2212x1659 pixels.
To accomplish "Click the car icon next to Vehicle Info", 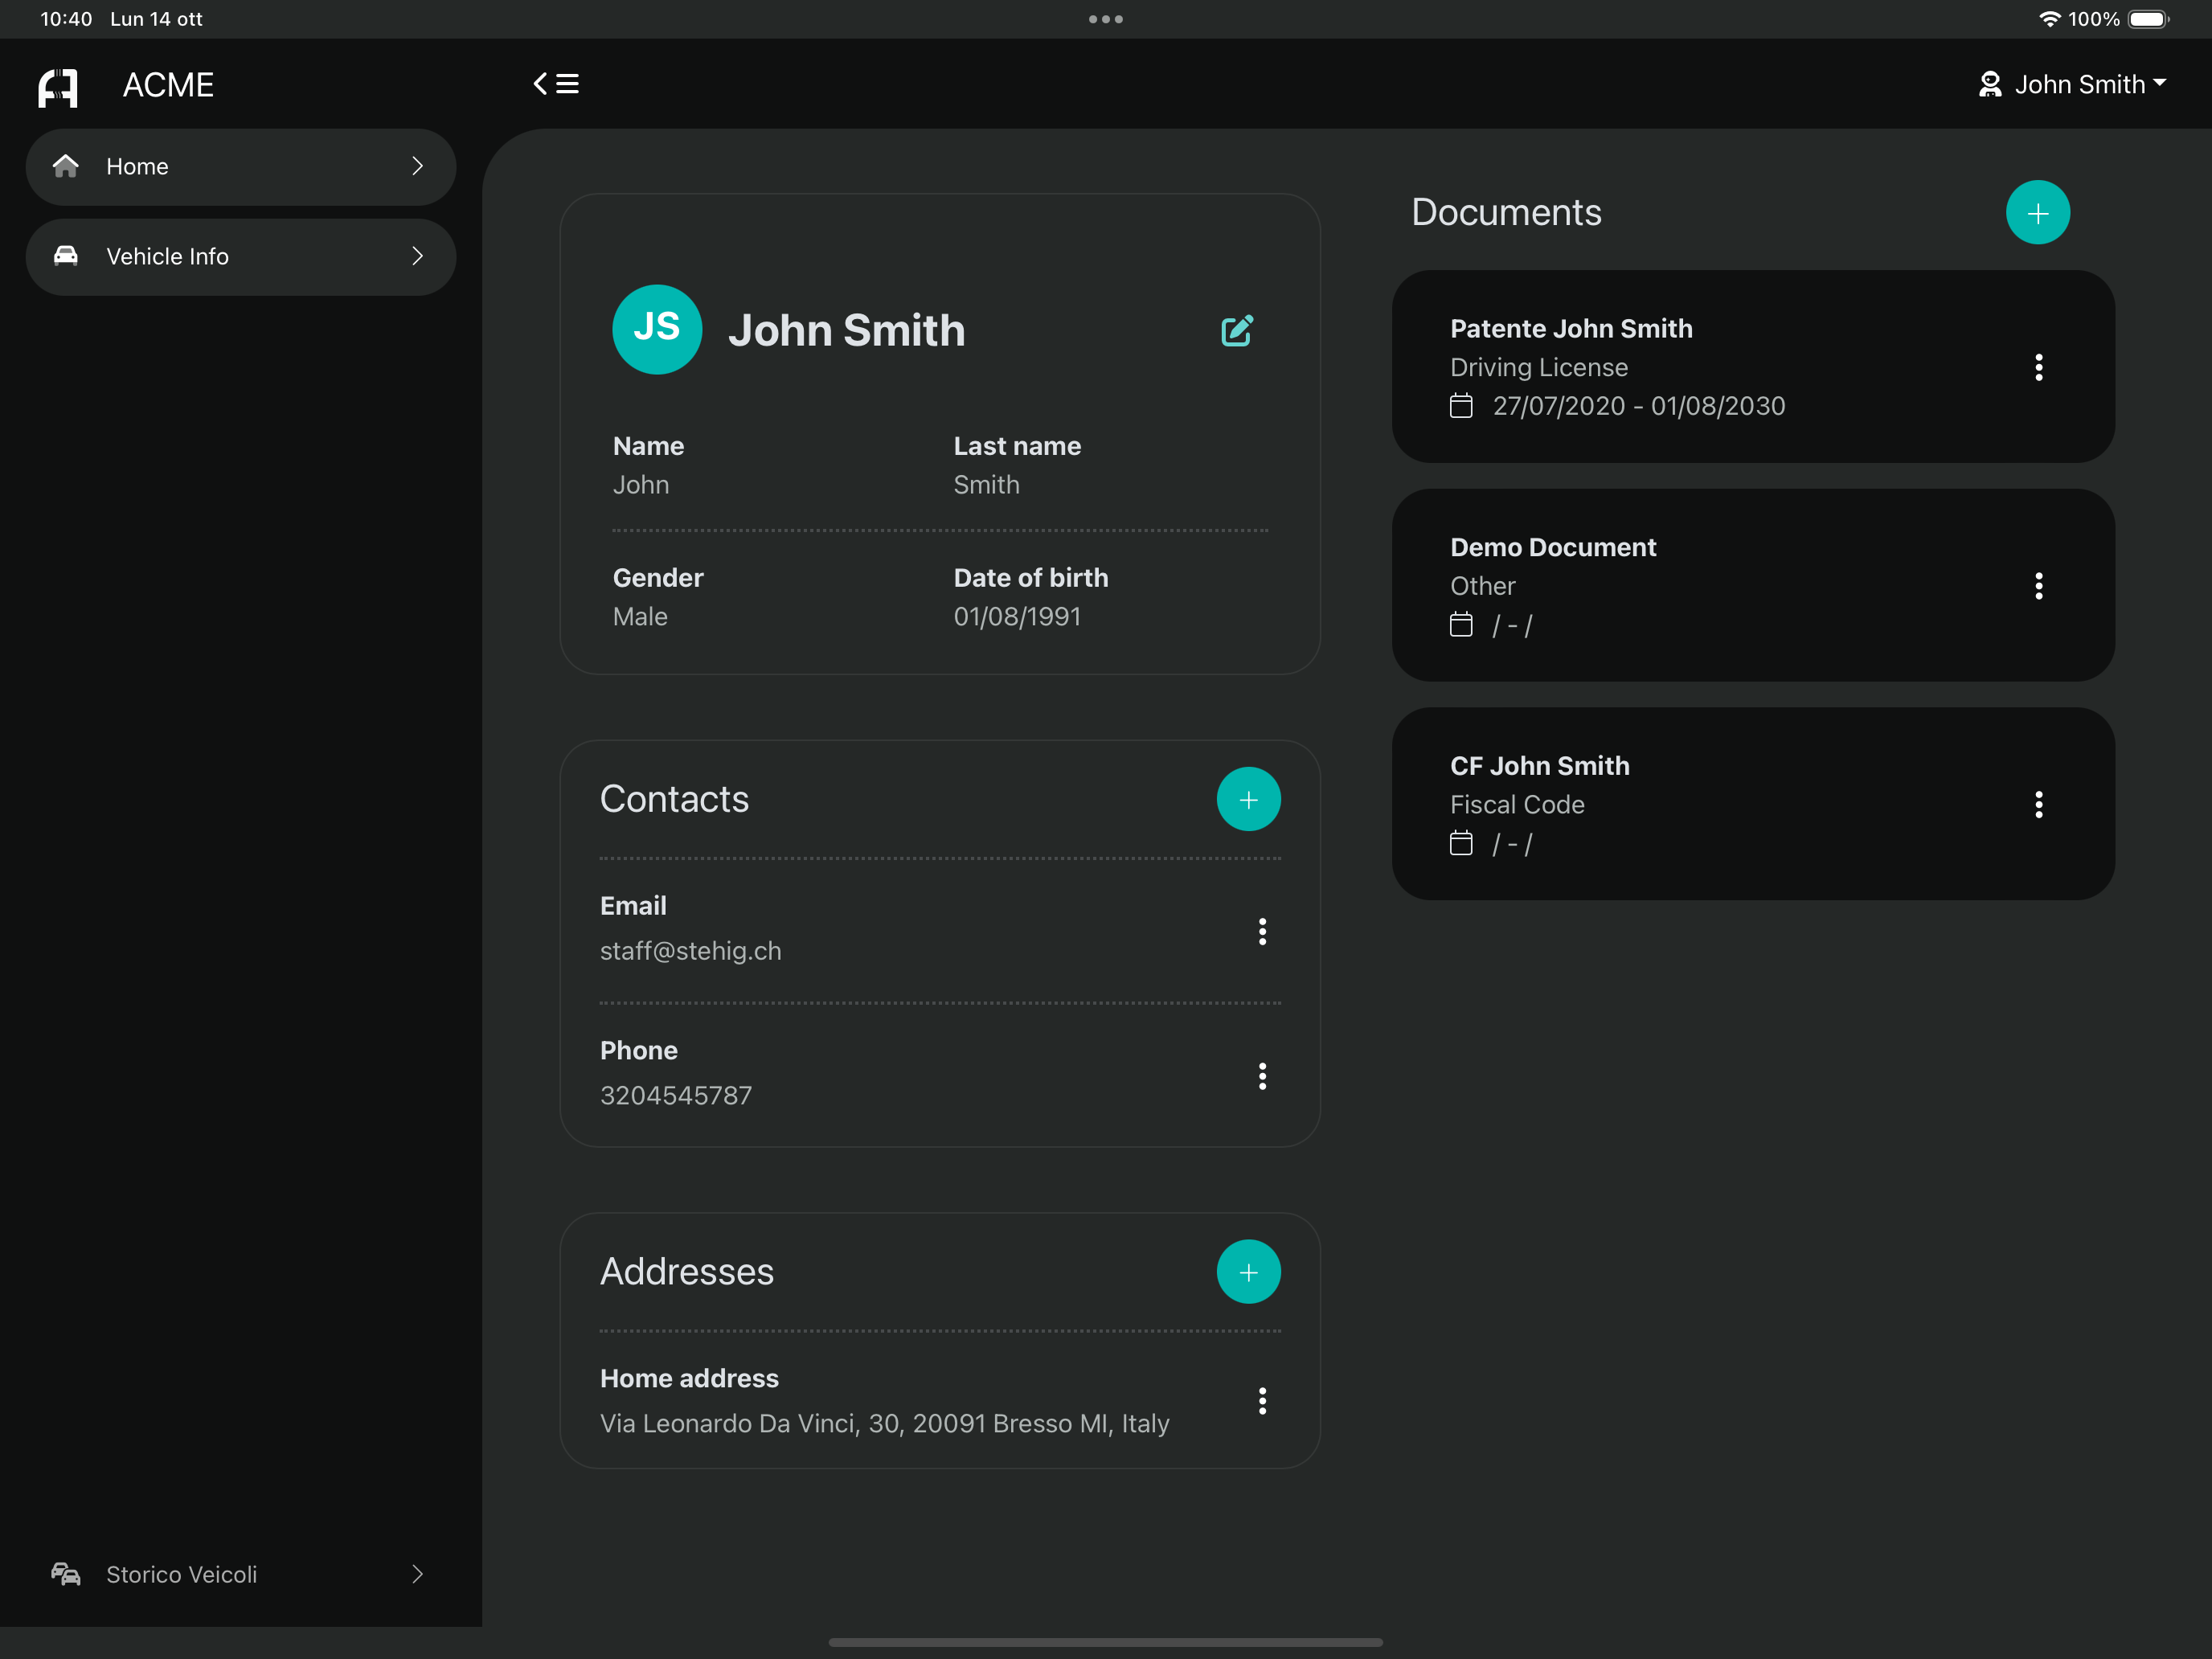I will 66,256.
